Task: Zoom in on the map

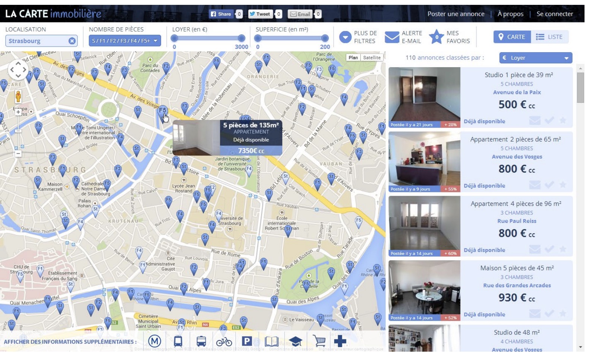Action: coord(18,112)
